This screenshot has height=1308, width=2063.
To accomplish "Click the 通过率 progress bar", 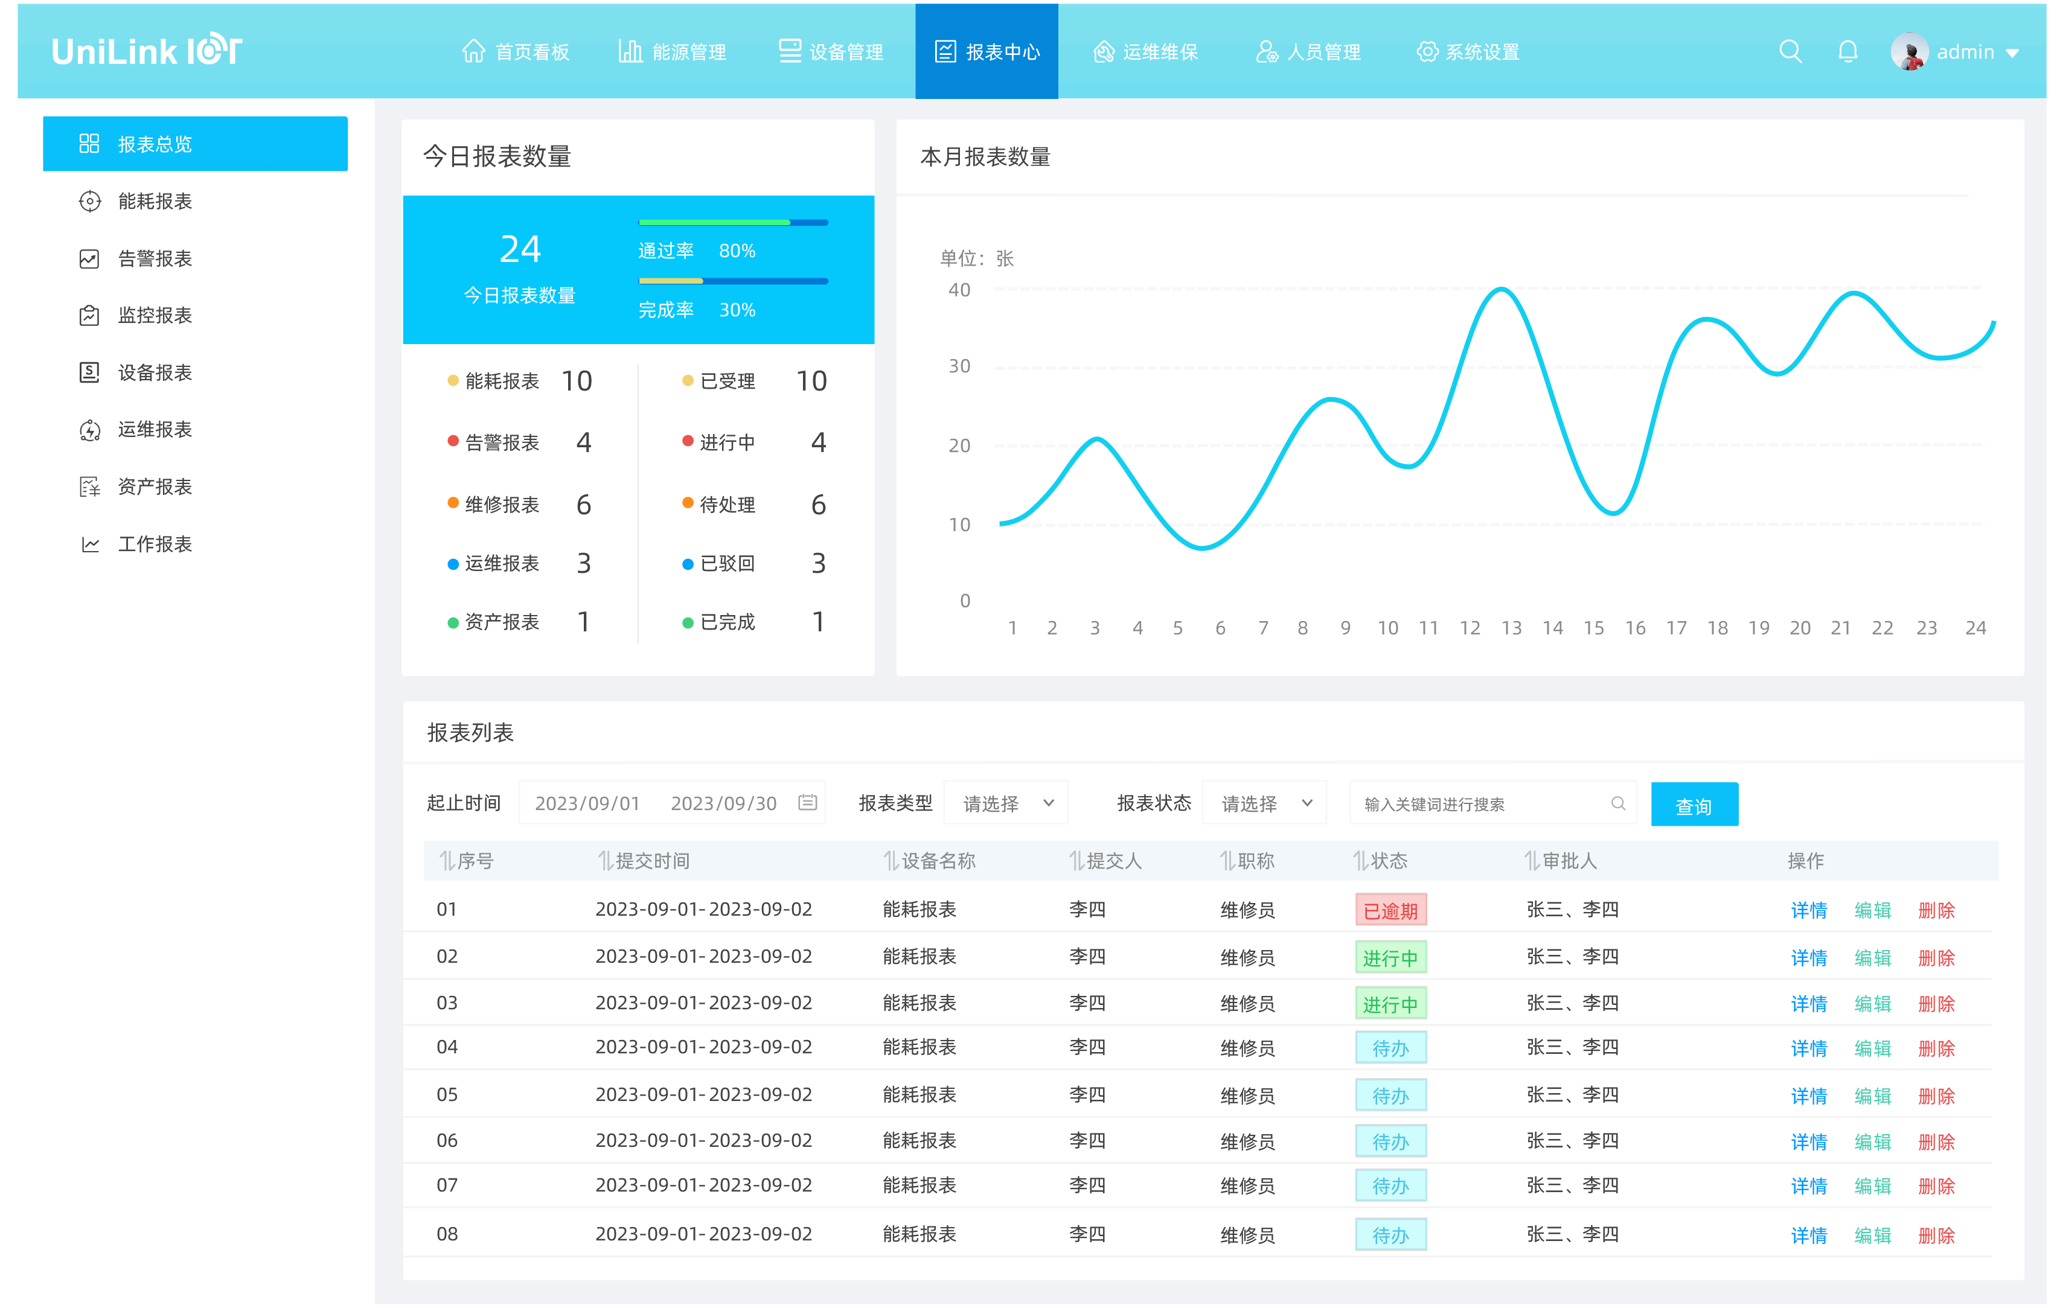I will tap(732, 223).
